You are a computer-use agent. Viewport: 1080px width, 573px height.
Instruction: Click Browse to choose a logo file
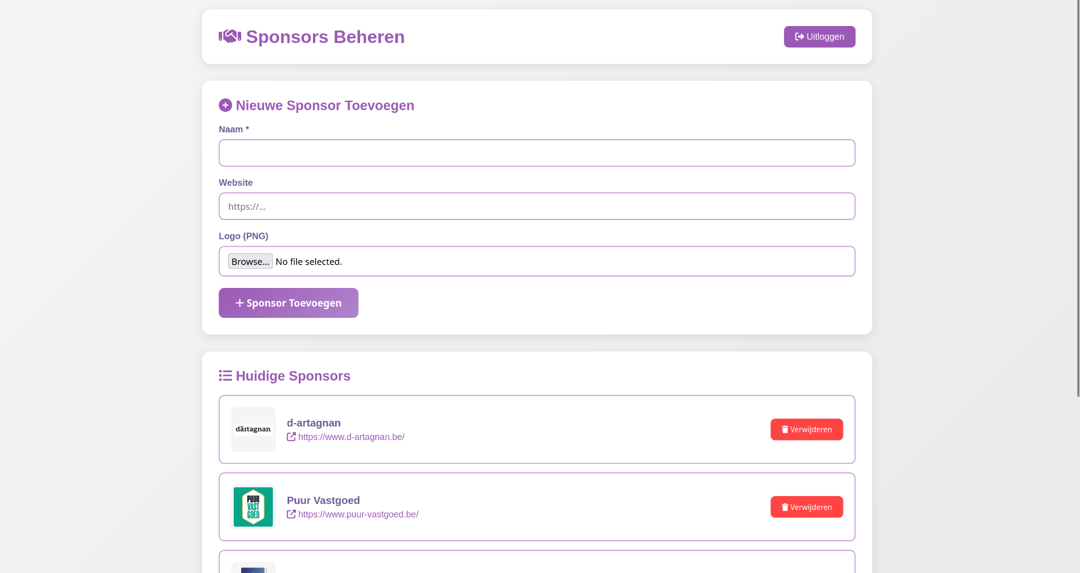(250, 261)
